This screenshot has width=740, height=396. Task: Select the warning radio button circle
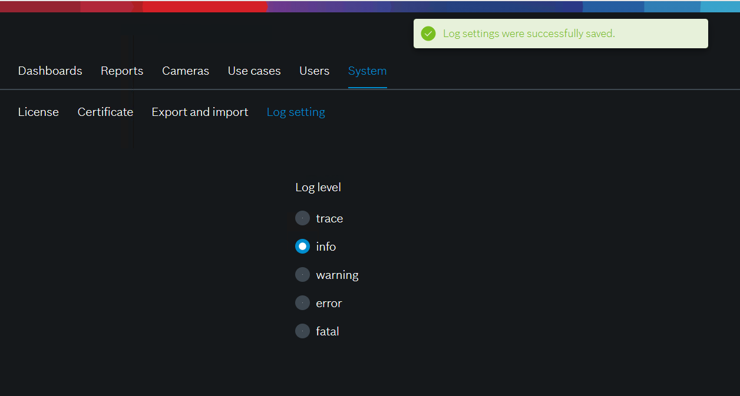[302, 275]
